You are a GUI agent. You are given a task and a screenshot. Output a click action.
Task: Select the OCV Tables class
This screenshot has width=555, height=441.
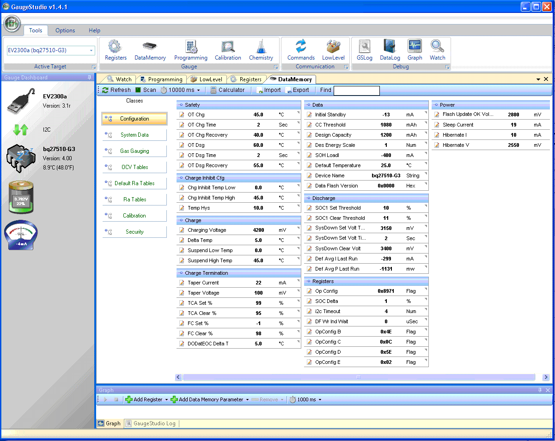tap(134, 167)
